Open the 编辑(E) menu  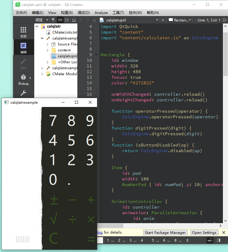point(38,13)
